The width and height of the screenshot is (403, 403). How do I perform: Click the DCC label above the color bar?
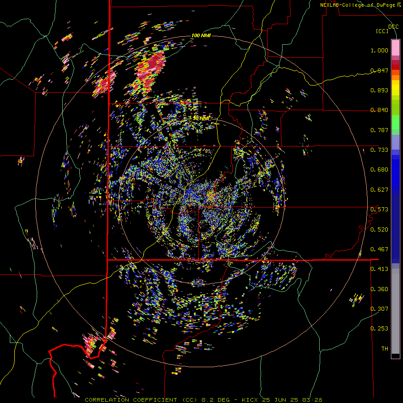[393, 27]
